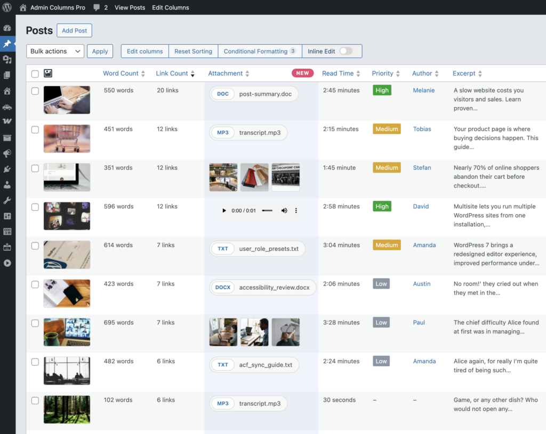The height and width of the screenshot is (434, 546).
Task: Open the Bulk actions dropdown
Action: coord(55,51)
